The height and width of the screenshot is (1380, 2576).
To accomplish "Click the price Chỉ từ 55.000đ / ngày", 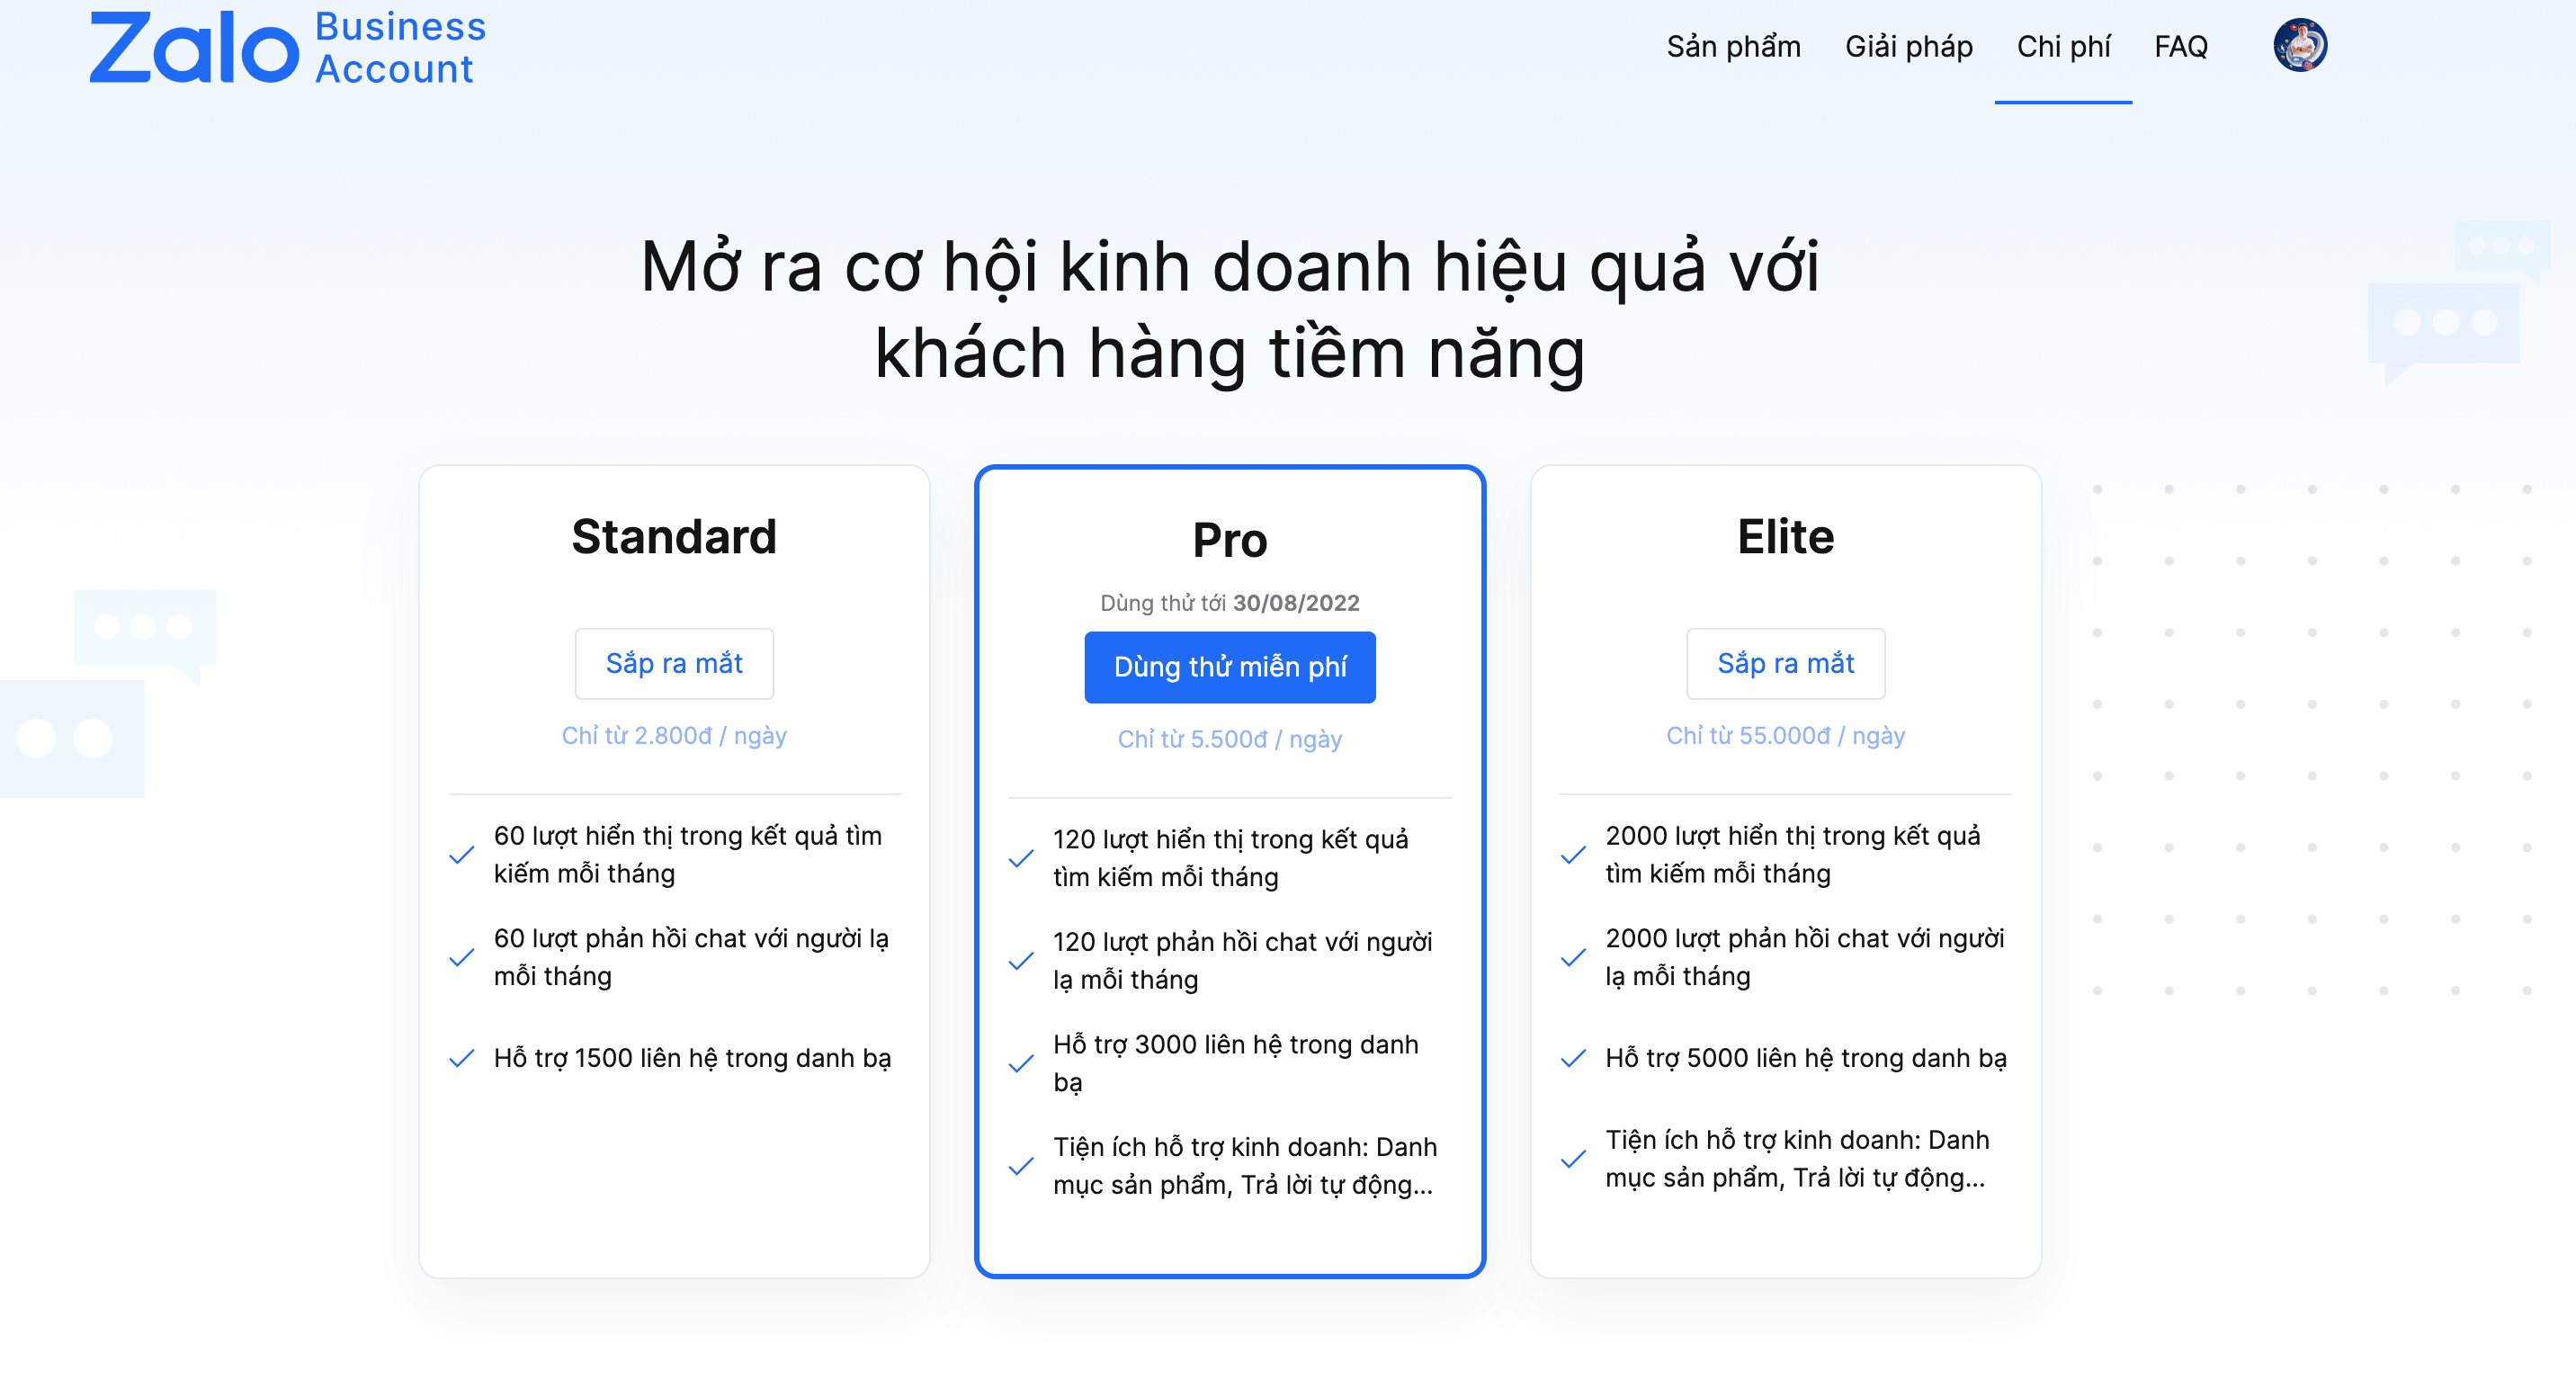I will click(1785, 736).
